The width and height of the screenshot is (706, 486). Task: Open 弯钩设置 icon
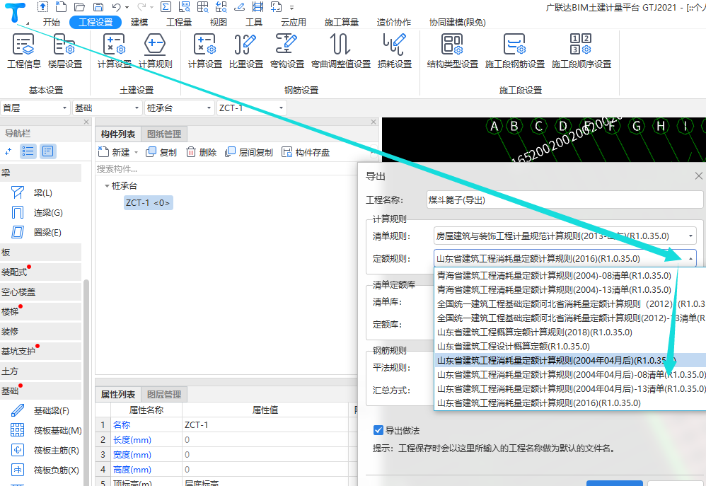[287, 52]
